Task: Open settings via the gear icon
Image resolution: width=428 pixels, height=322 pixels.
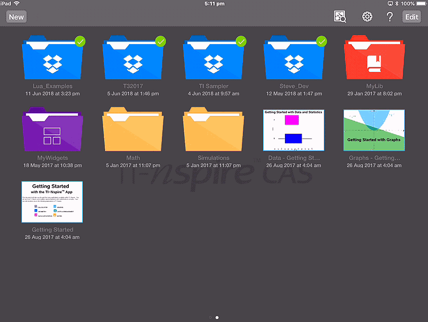Action: point(367,17)
